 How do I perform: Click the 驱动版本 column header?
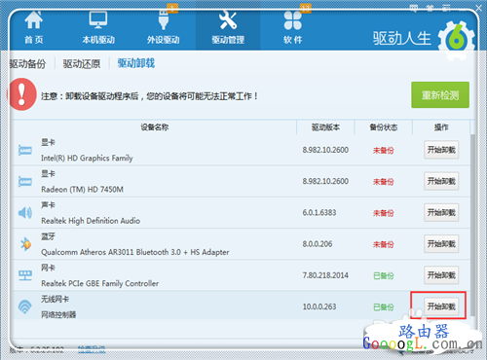(x=325, y=127)
